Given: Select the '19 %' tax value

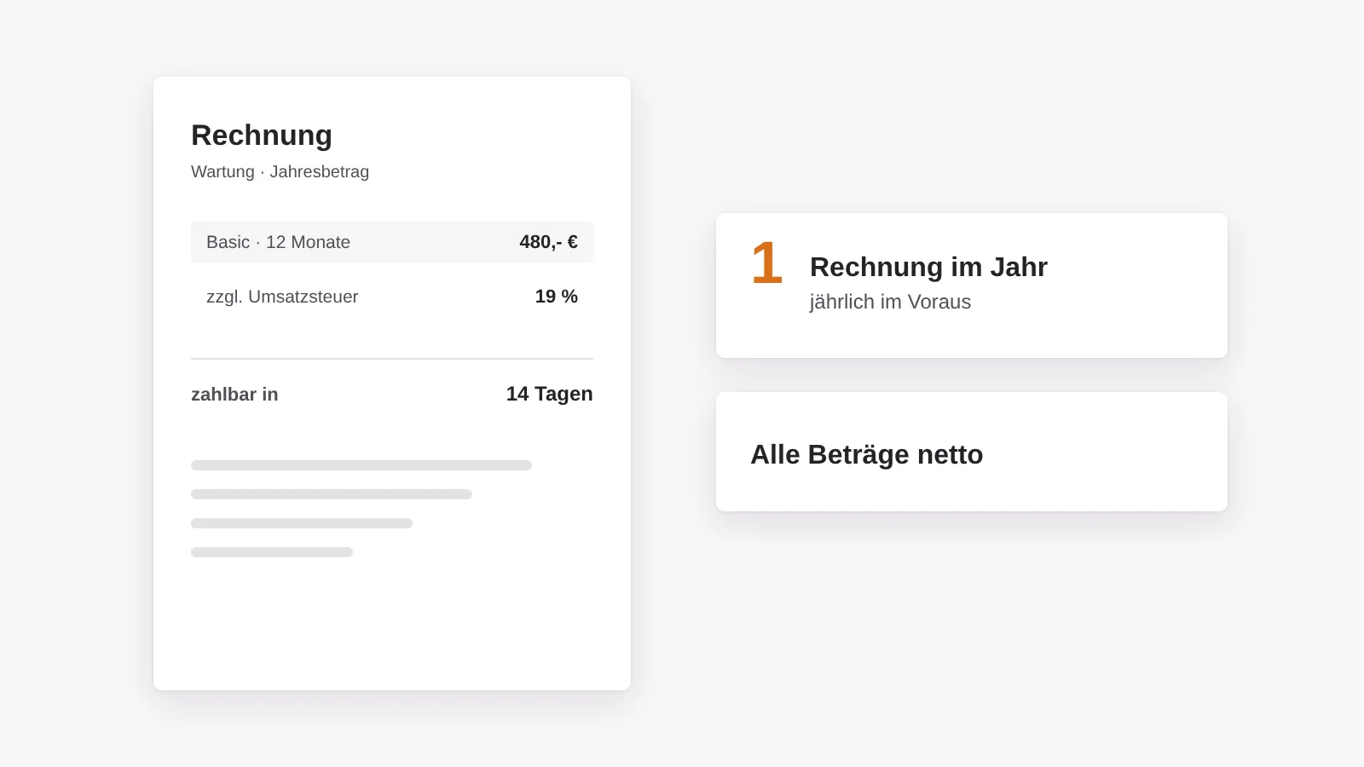Looking at the screenshot, I should pyautogui.click(x=556, y=297).
